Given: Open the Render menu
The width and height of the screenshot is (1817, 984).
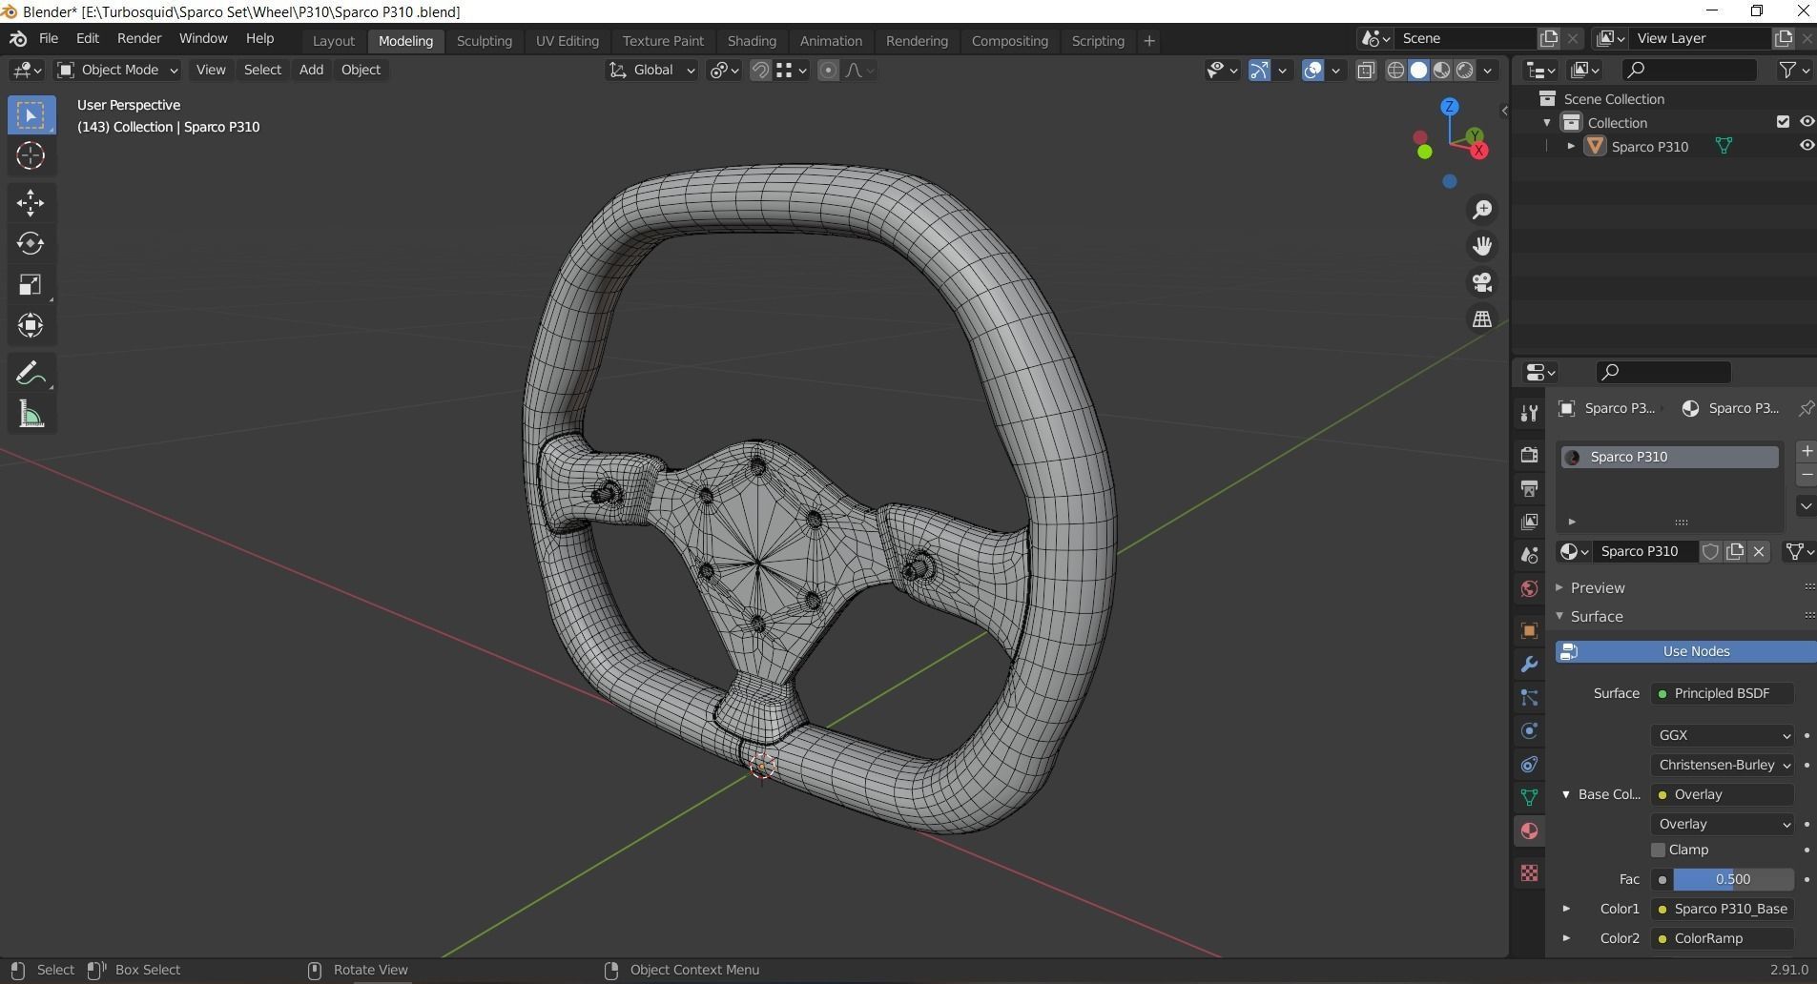Looking at the screenshot, I should pyautogui.click(x=139, y=38).
